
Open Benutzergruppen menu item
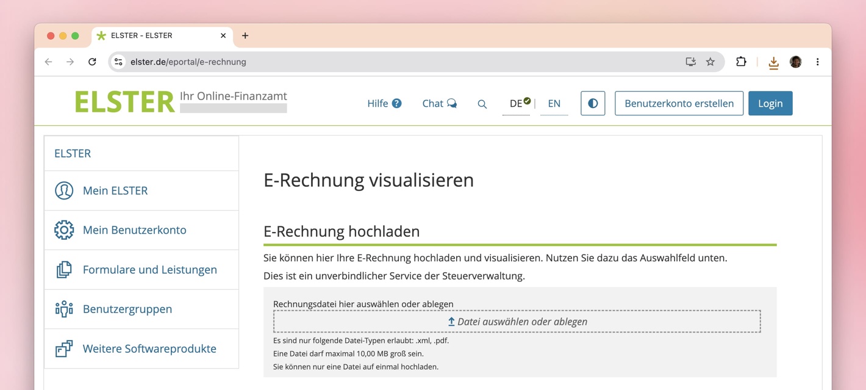pyautogui.click(x=141, y=309)
